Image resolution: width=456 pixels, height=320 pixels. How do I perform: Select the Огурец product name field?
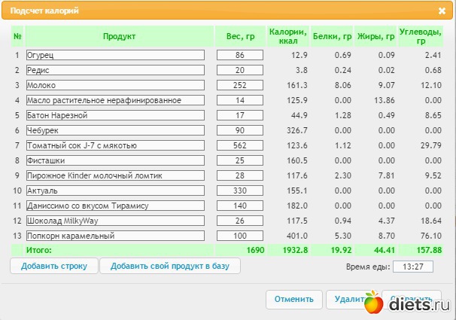pyautogui.click(x=115, y=55)
